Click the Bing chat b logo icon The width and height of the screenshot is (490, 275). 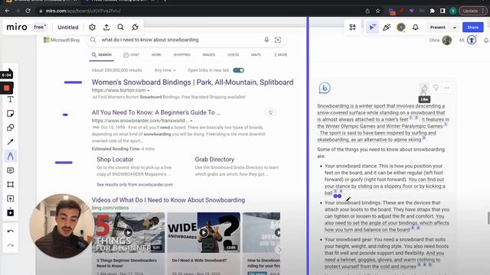coord(325,89)
